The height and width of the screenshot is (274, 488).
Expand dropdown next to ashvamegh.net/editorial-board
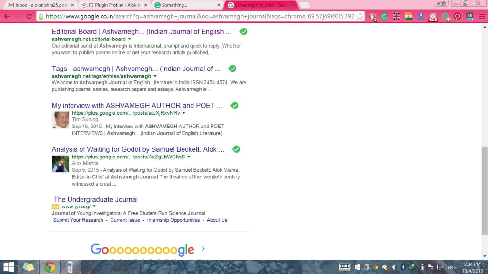tap(130, 39)
